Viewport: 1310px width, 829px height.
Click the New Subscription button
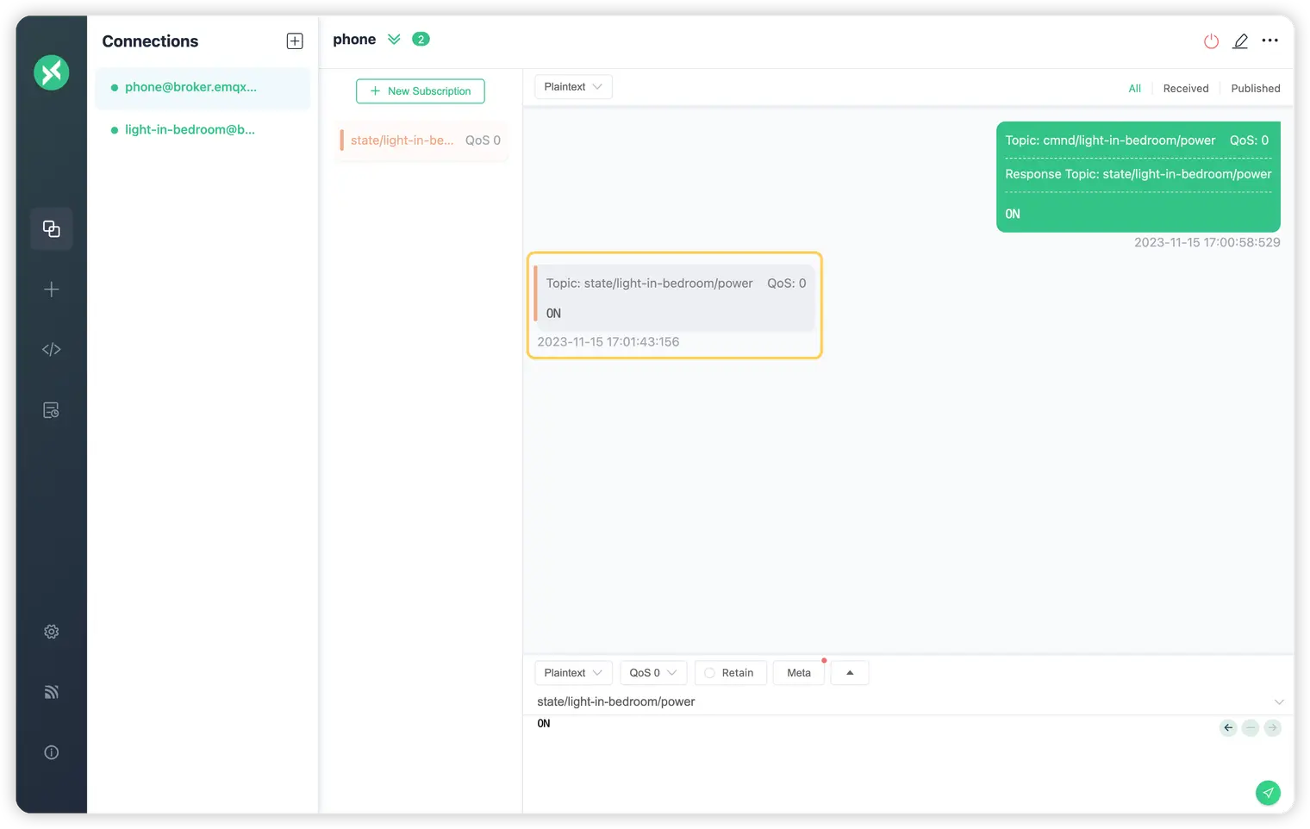(421, 91)
